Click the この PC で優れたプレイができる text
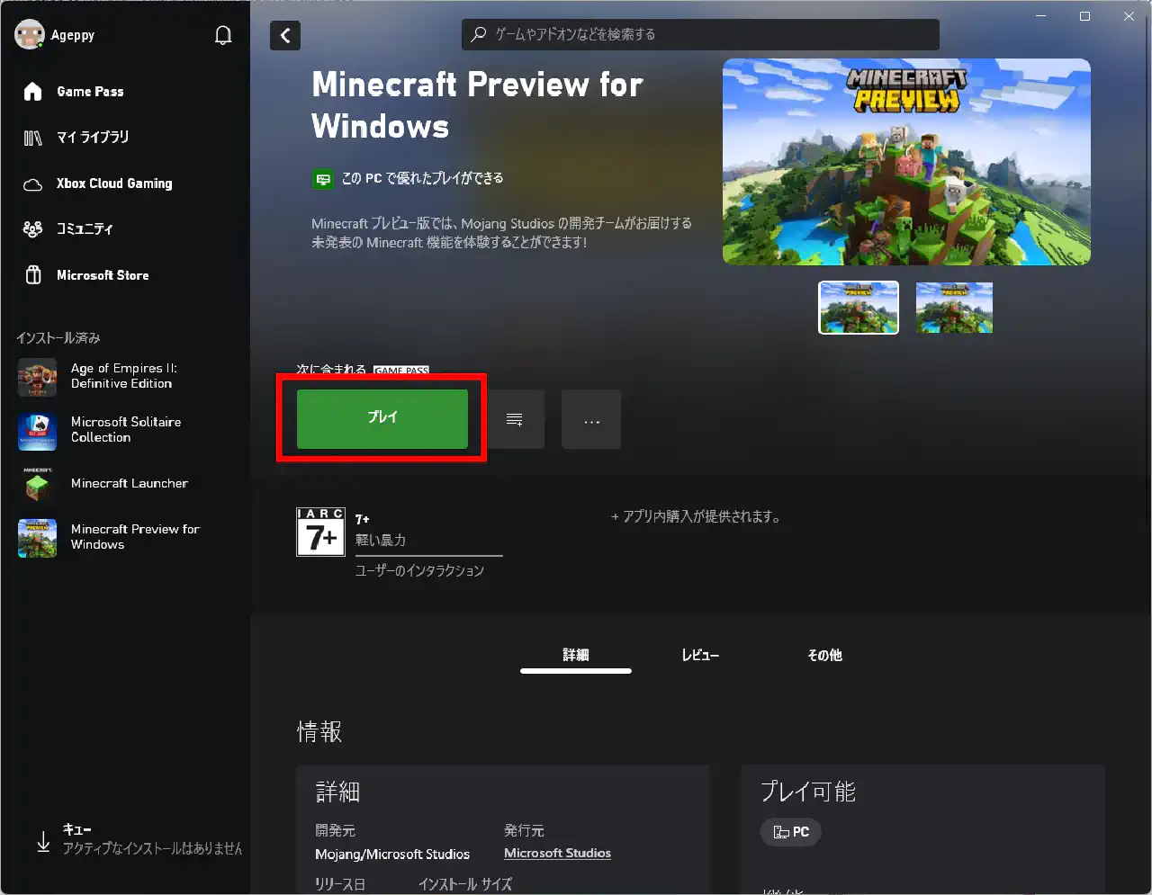The height and width of the screenshot is (895, 1152). (x=422, y=178)
